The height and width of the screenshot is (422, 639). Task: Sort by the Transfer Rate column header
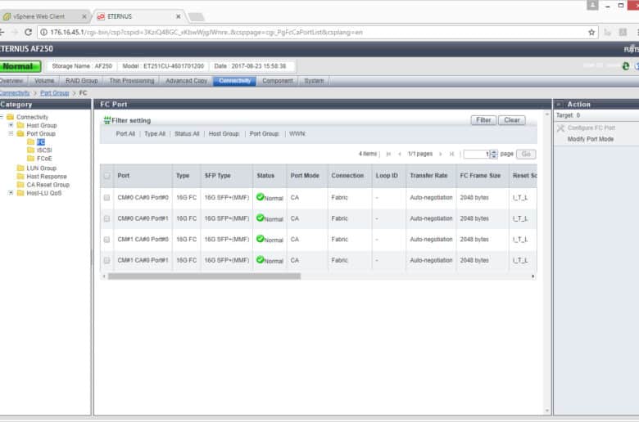(431, 176)
